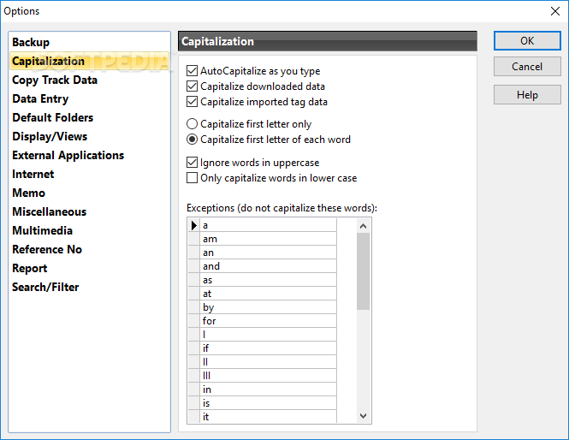Select Capitalize first letter only
Viewport: 569px width, 440px height.
193,124
